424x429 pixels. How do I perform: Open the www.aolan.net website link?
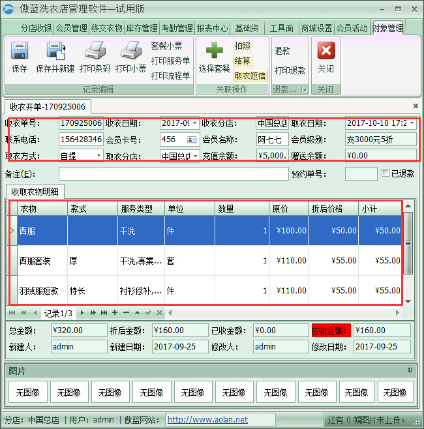[x=207, y=420]
